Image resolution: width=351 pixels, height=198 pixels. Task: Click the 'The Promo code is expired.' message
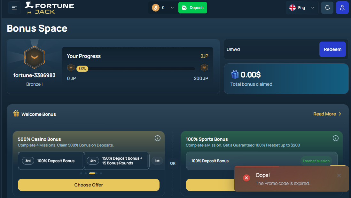tap(283, 183)
